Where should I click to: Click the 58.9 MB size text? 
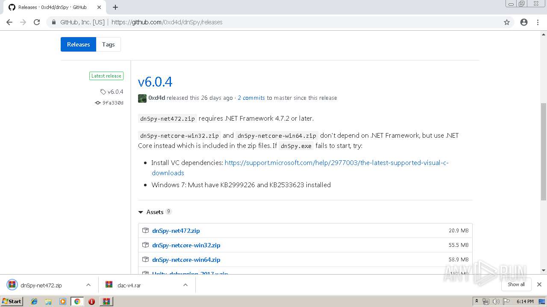coord(459,260)
